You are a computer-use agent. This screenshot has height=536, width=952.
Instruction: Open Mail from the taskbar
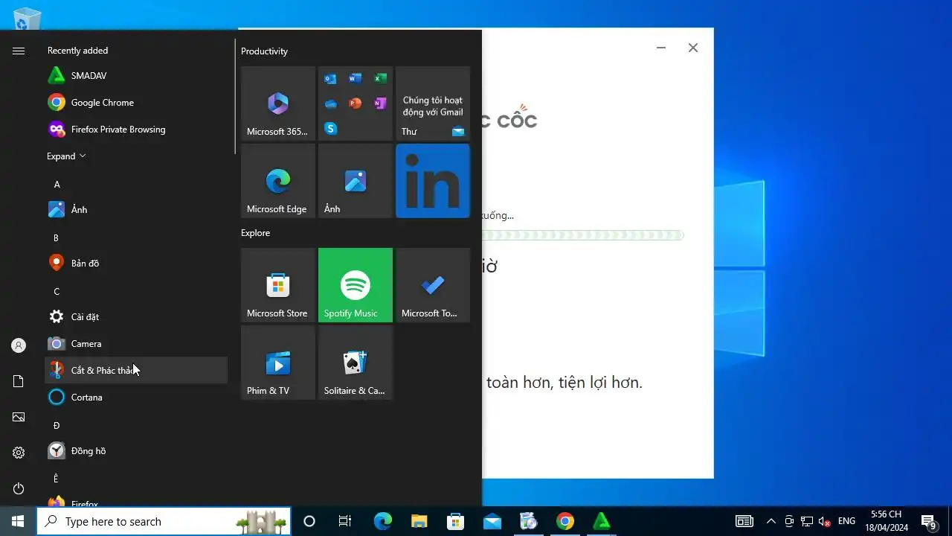coord(492,521)
